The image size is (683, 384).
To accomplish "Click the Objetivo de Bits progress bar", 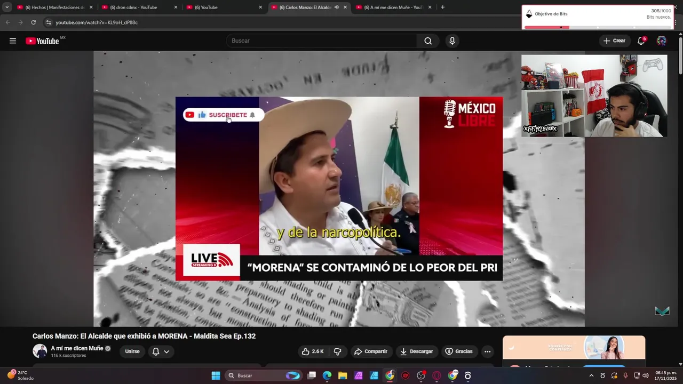I will 598,27.
